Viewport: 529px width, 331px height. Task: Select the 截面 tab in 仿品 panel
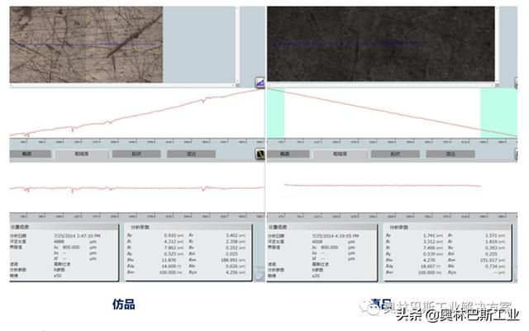pyautogui.click(x=31, y=154)
